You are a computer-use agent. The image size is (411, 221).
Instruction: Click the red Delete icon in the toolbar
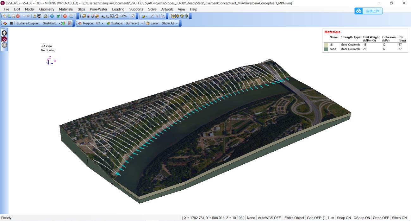[x=18, y=16]
